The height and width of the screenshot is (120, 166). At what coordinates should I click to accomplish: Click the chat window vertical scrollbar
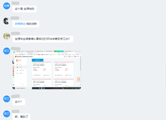click(x=166, y=77)
